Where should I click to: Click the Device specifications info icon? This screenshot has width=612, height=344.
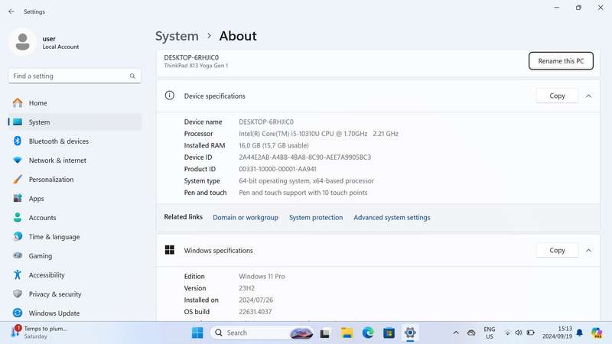[169, 95]
